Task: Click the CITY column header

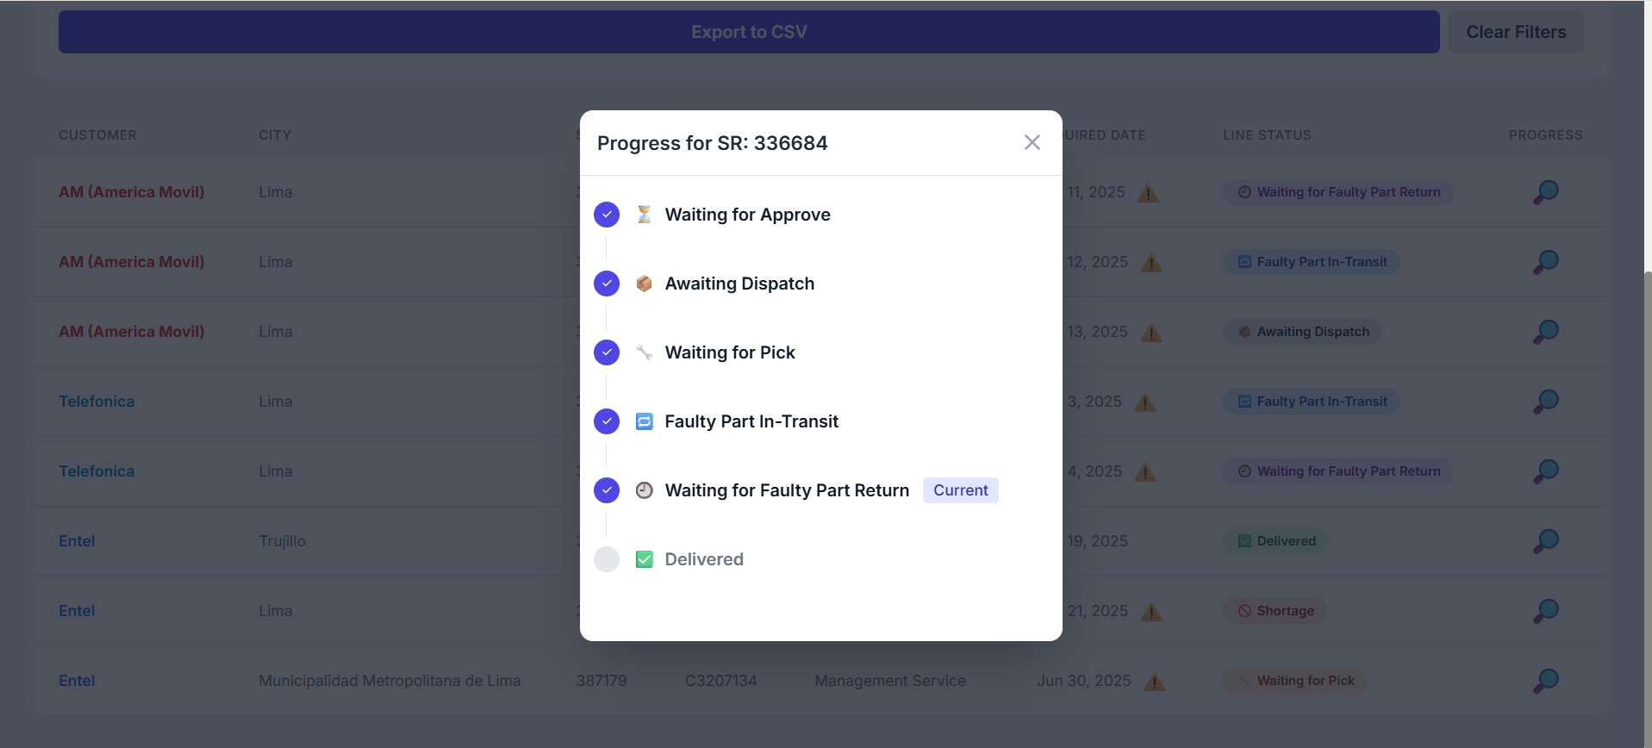Action: pos(275,135)
